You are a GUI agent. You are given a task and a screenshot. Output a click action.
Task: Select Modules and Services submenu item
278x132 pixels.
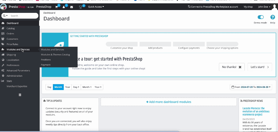53,49
